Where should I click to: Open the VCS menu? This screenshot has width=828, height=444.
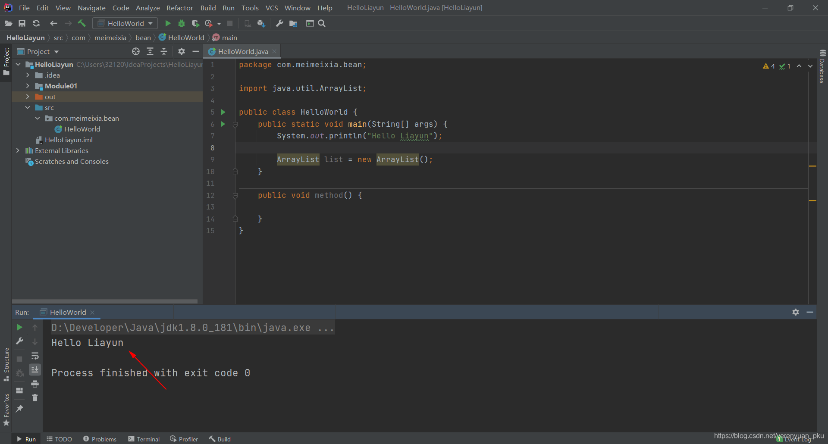[272, 8]
